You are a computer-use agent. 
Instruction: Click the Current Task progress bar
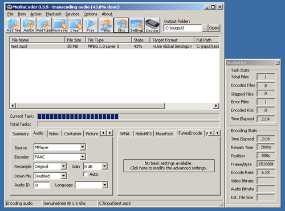(128, 116)
